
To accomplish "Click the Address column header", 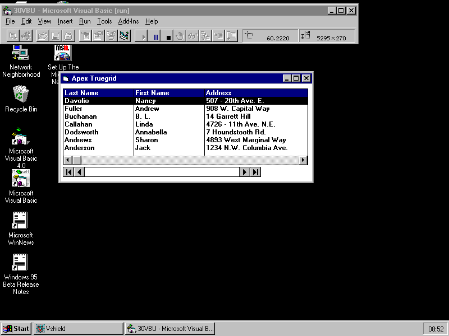I will coord(219,93).
